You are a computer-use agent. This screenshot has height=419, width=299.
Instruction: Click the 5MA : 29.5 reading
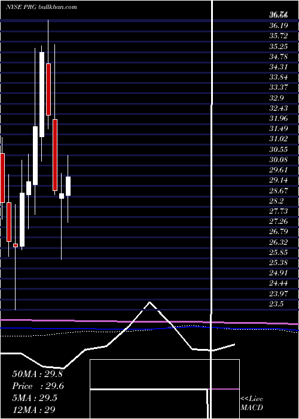[x=35, y=398]
